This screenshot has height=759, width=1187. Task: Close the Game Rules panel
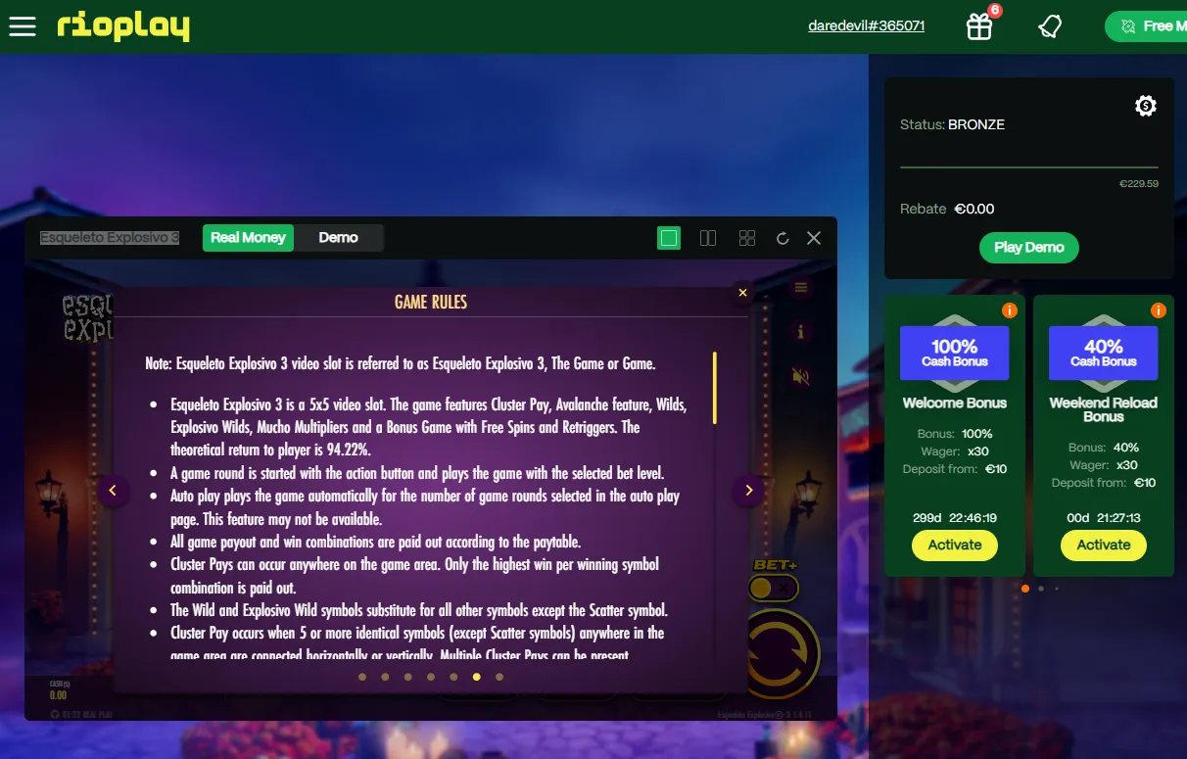click(x=742, y=293)
